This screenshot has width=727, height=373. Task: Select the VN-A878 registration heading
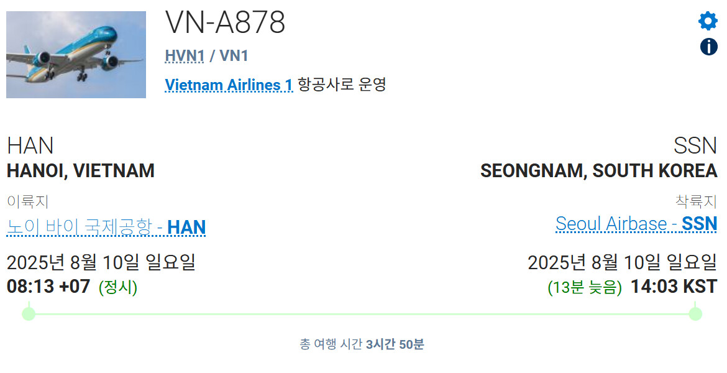pyautogui.click(x=225, y=23)
